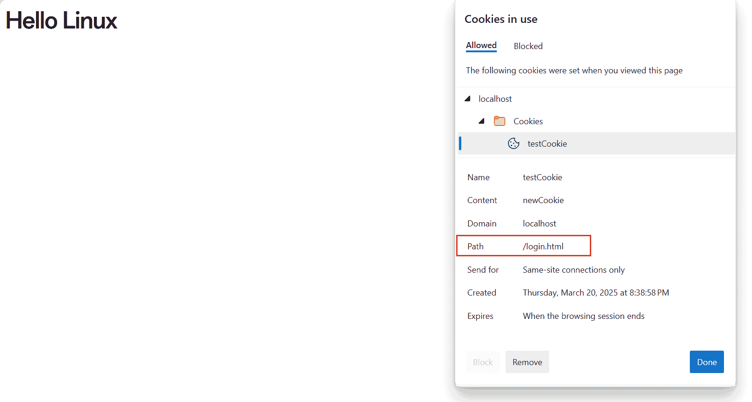The height and width of the screenshot is (402, 752).
Task: Select the Allowed tab
Action: (481, 45)
